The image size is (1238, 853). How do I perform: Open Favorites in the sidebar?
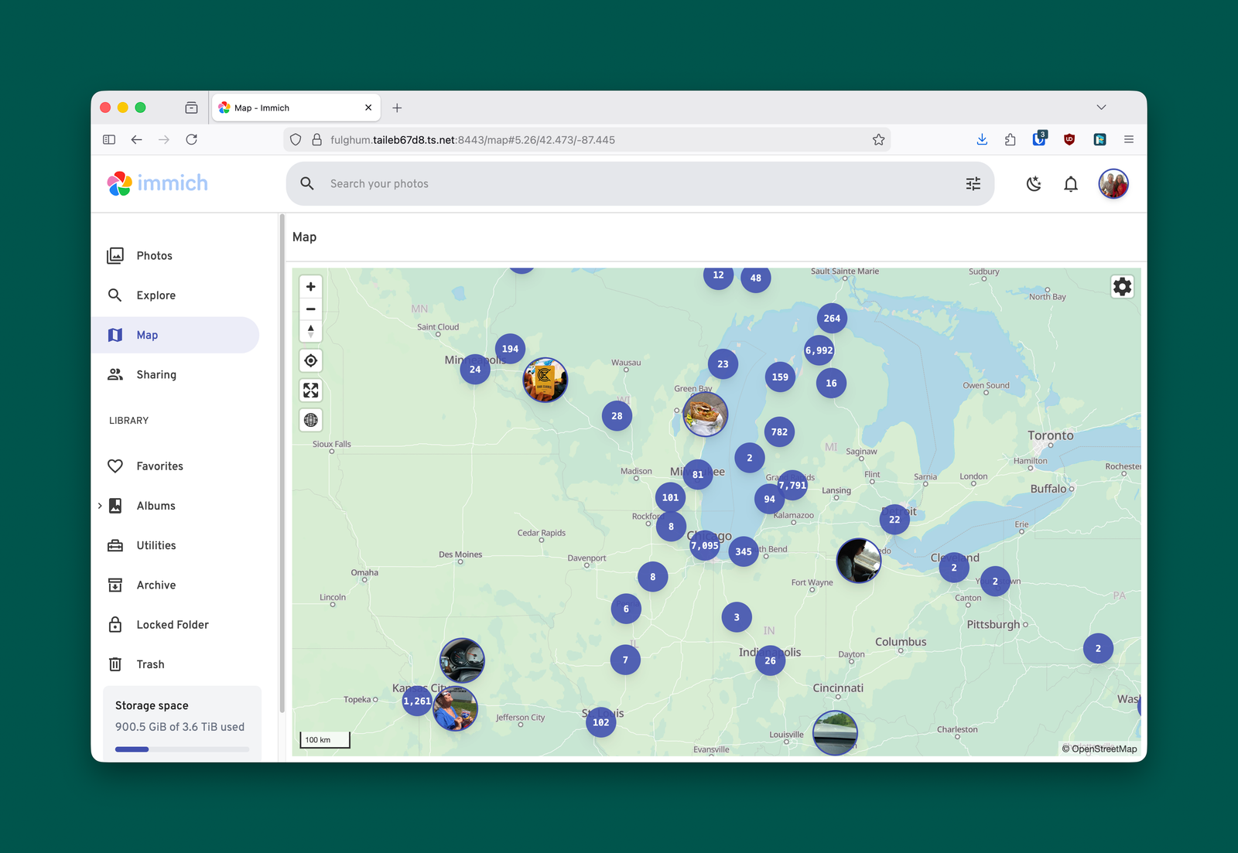click(x=159, y=466)
